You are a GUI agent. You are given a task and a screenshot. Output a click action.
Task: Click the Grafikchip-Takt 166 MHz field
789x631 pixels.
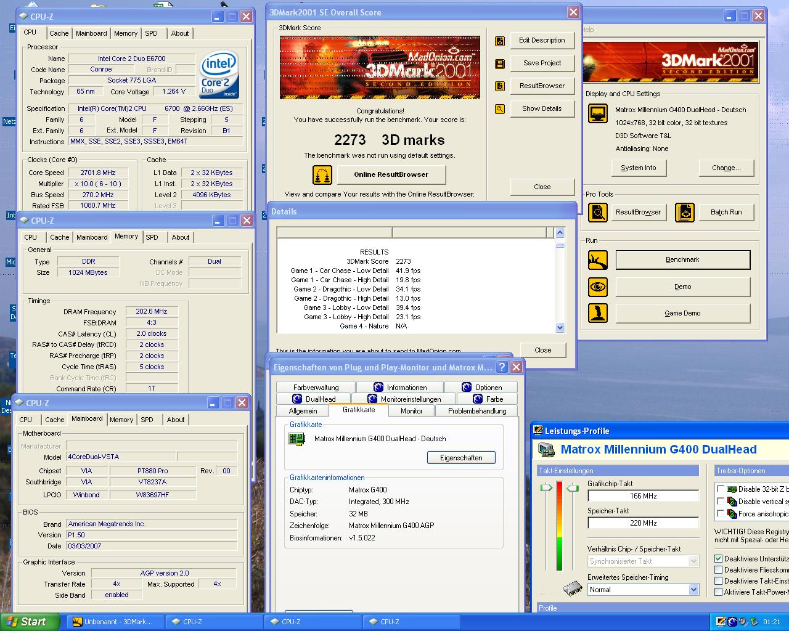643,496
